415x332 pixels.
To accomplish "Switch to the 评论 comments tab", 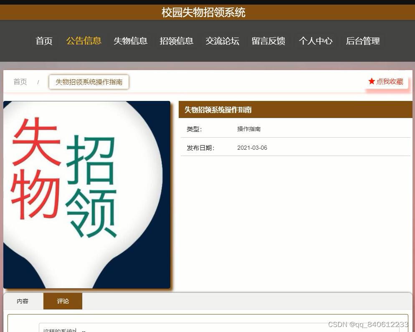I will 63,301.
